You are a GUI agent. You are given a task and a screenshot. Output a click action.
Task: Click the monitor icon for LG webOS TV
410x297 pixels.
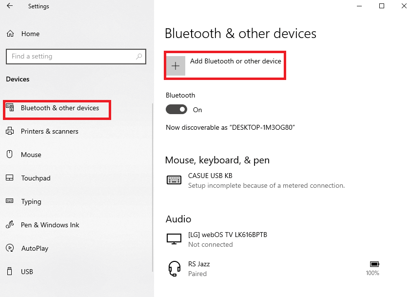click(x=174, y=239)
